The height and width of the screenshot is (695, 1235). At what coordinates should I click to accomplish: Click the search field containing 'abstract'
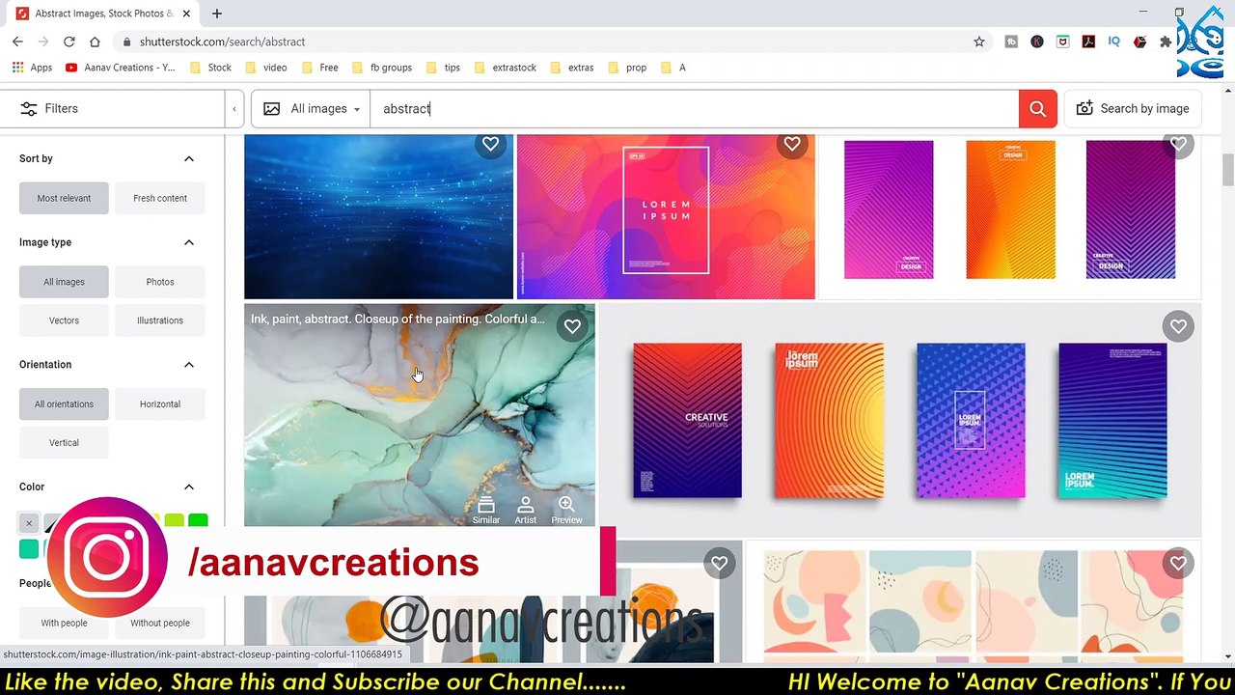click(x=695, y=109)
